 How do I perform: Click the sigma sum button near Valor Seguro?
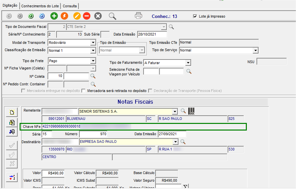pyautogui.click(x=186, y=186)
